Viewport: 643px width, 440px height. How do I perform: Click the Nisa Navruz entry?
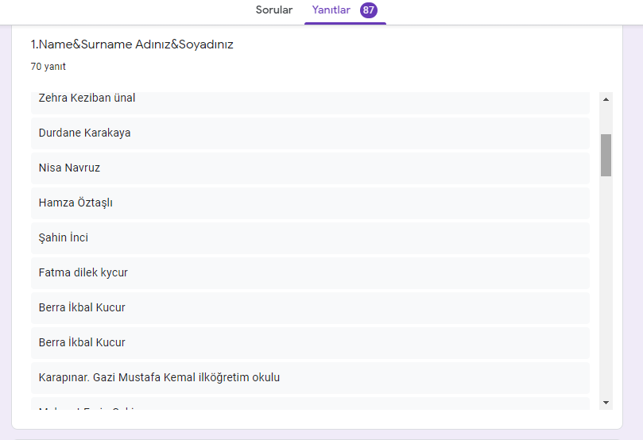(x=310, y=168)
